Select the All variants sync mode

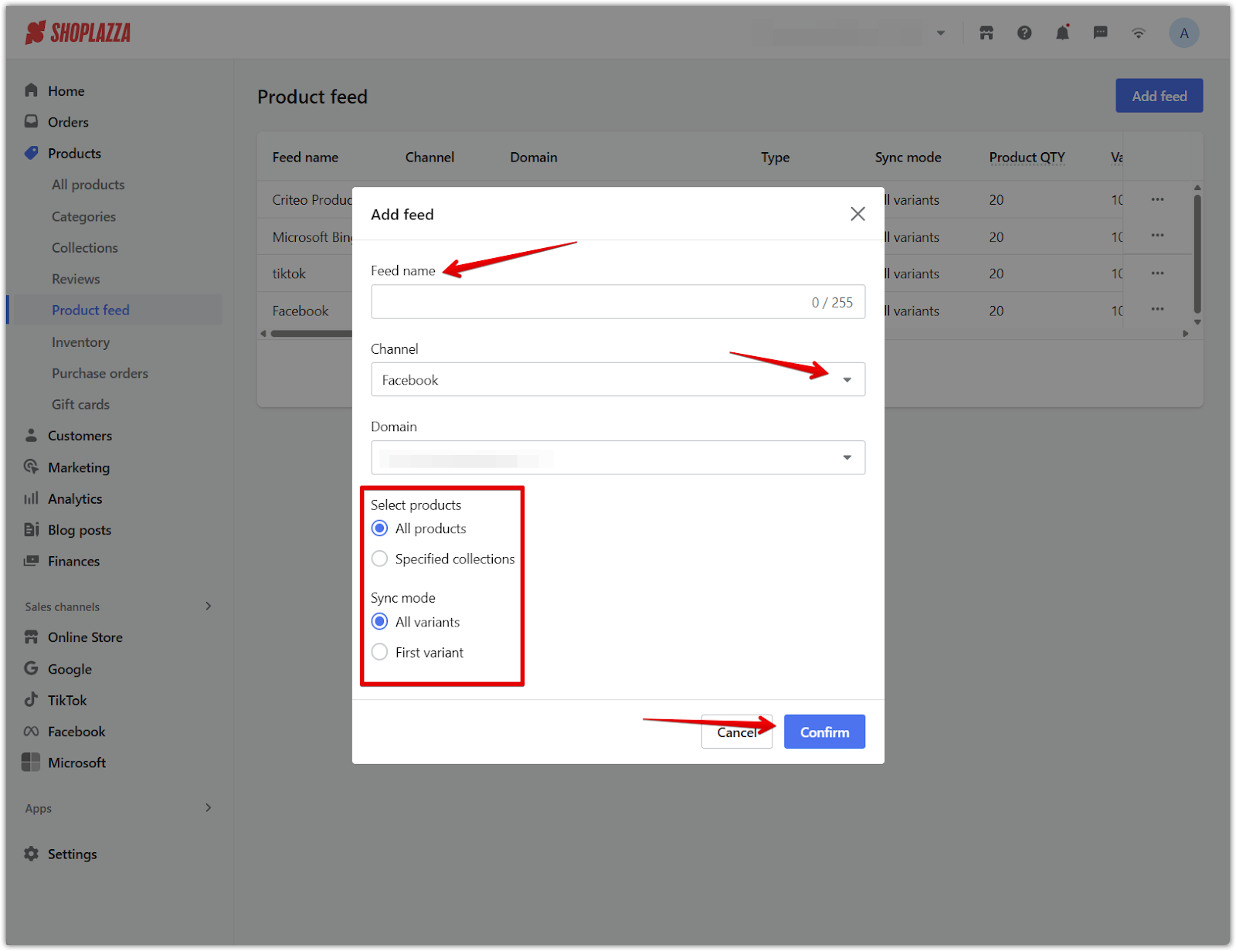pos(379,621)
